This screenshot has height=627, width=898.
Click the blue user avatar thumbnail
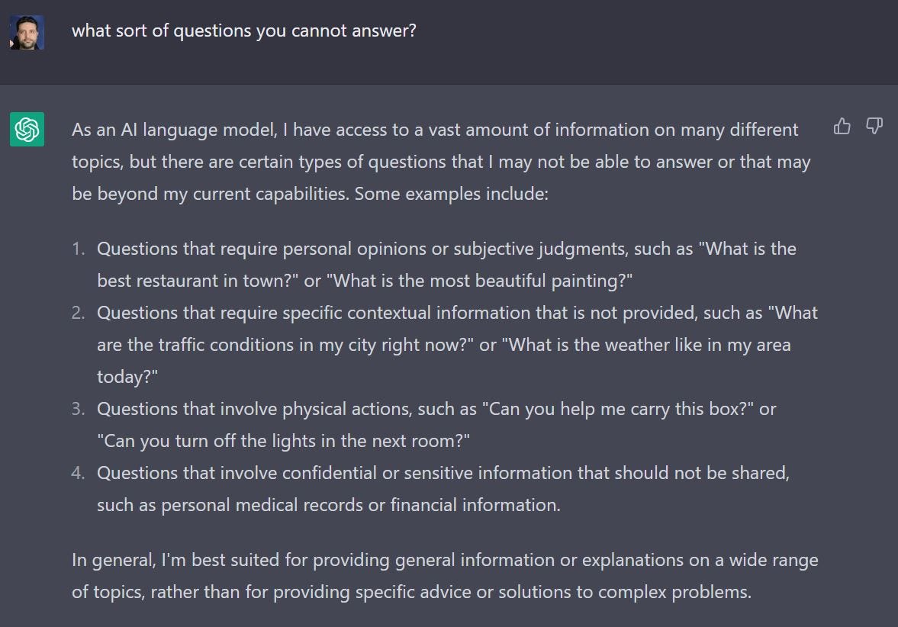pyautogui.click(x=26, y=31)
